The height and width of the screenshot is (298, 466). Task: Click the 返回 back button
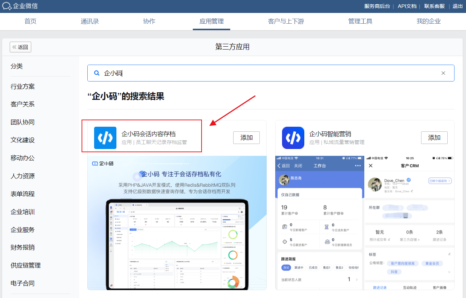[x=20, y=47]
